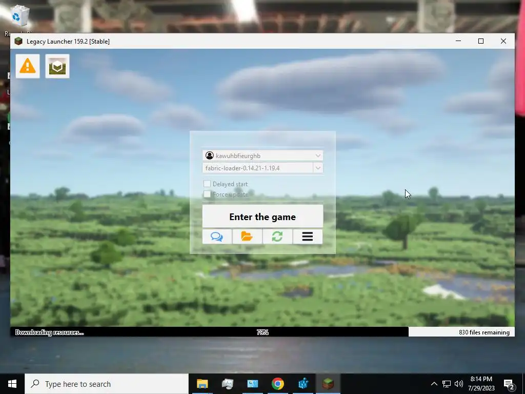The width and height of the screenshot is (525, 394).
Task: Click the mod pack manager icon
Action: [57, 66]
